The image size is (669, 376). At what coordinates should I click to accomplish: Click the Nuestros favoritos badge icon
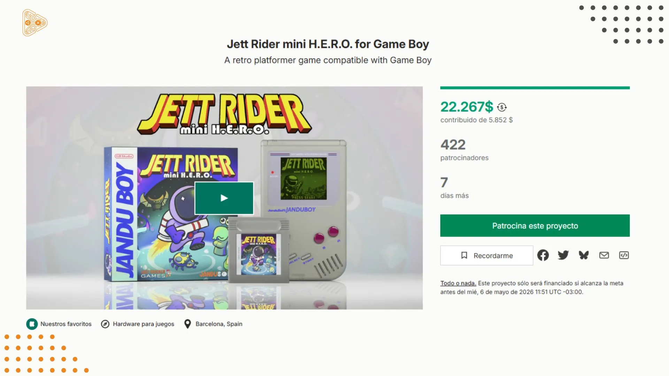tap(32, 324)
